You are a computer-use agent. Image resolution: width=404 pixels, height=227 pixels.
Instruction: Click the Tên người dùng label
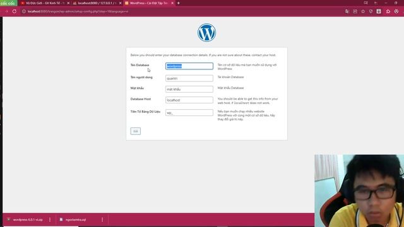click(x=141, y=77)
